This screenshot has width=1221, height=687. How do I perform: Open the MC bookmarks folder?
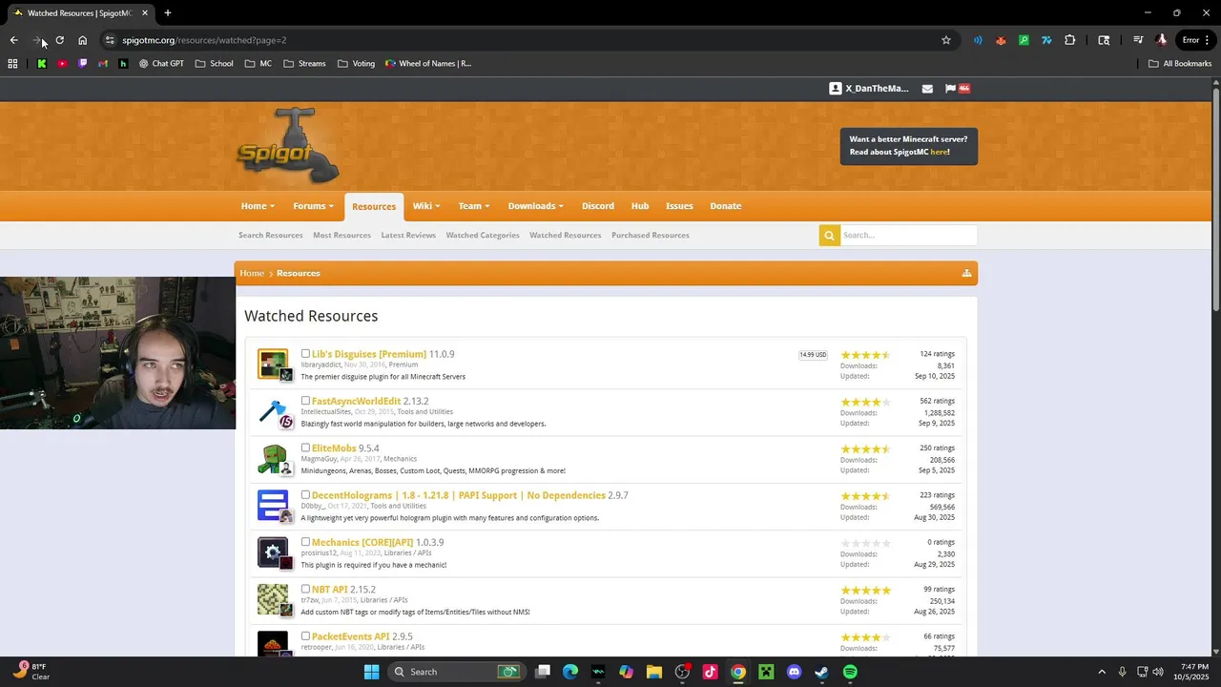click(259, 64)
